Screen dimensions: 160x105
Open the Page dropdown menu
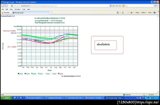coord(138,12)
